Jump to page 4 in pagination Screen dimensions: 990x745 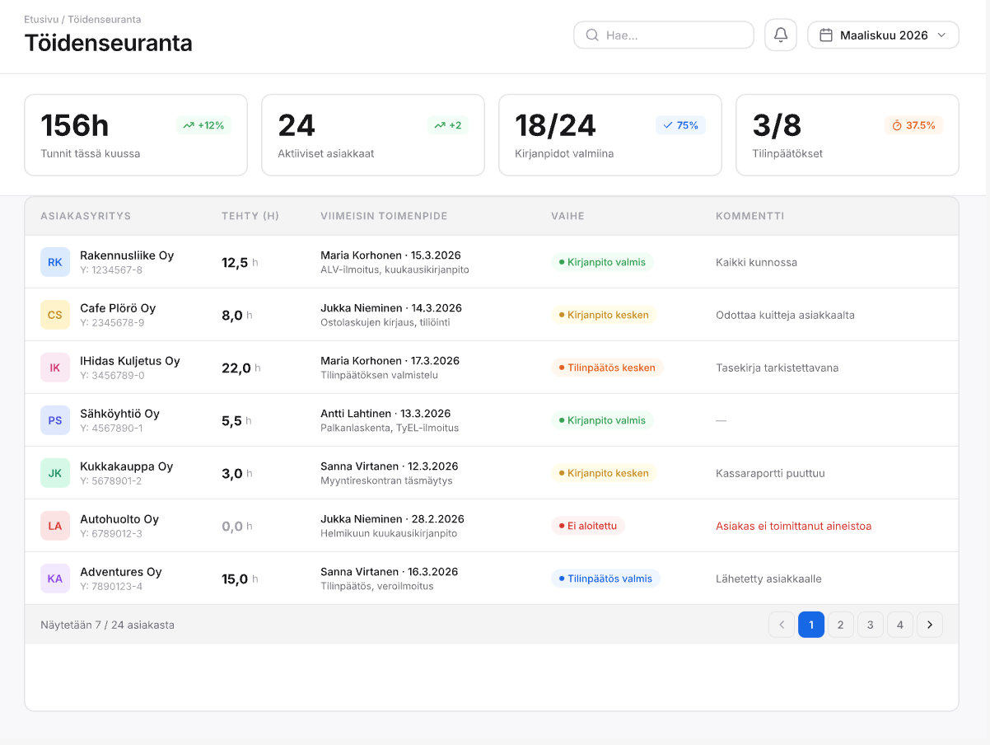[899, 625]
